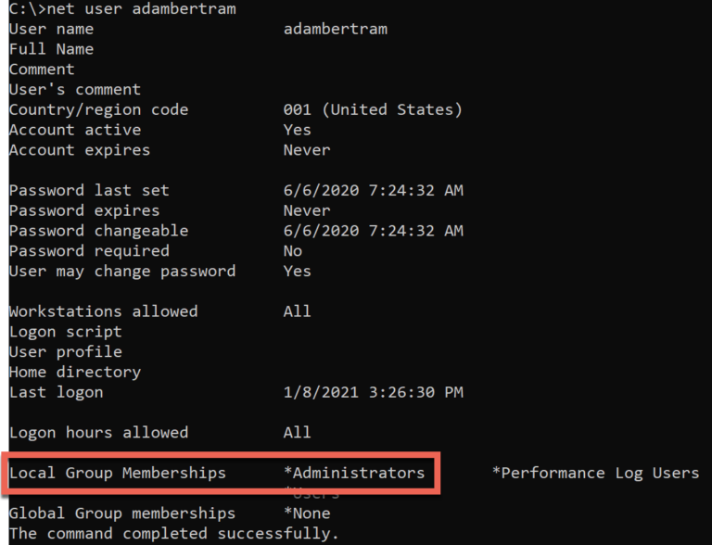Click the 'Password changeable' timestamp
This screenshot has width=712, height=545.
click(374, 231)
